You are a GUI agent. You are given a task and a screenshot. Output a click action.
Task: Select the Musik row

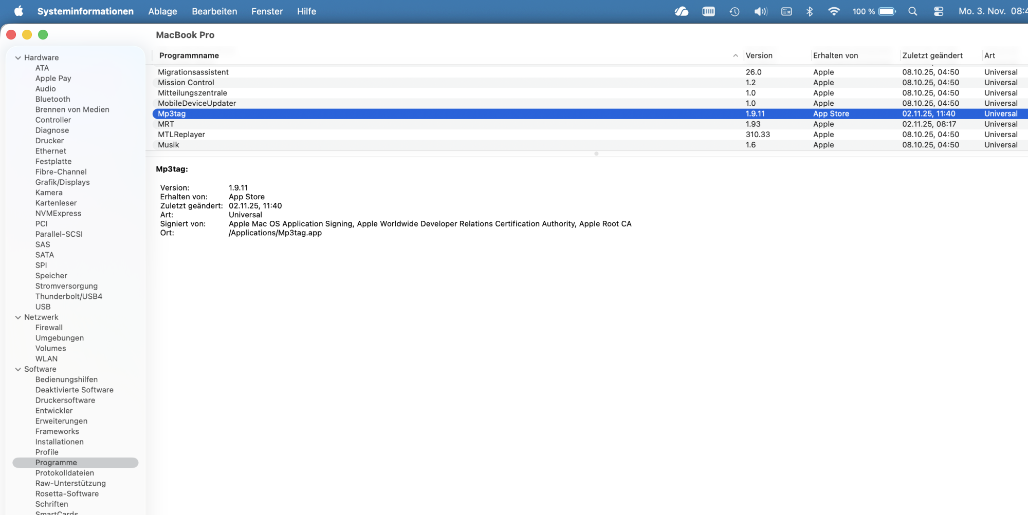(590, 145)
